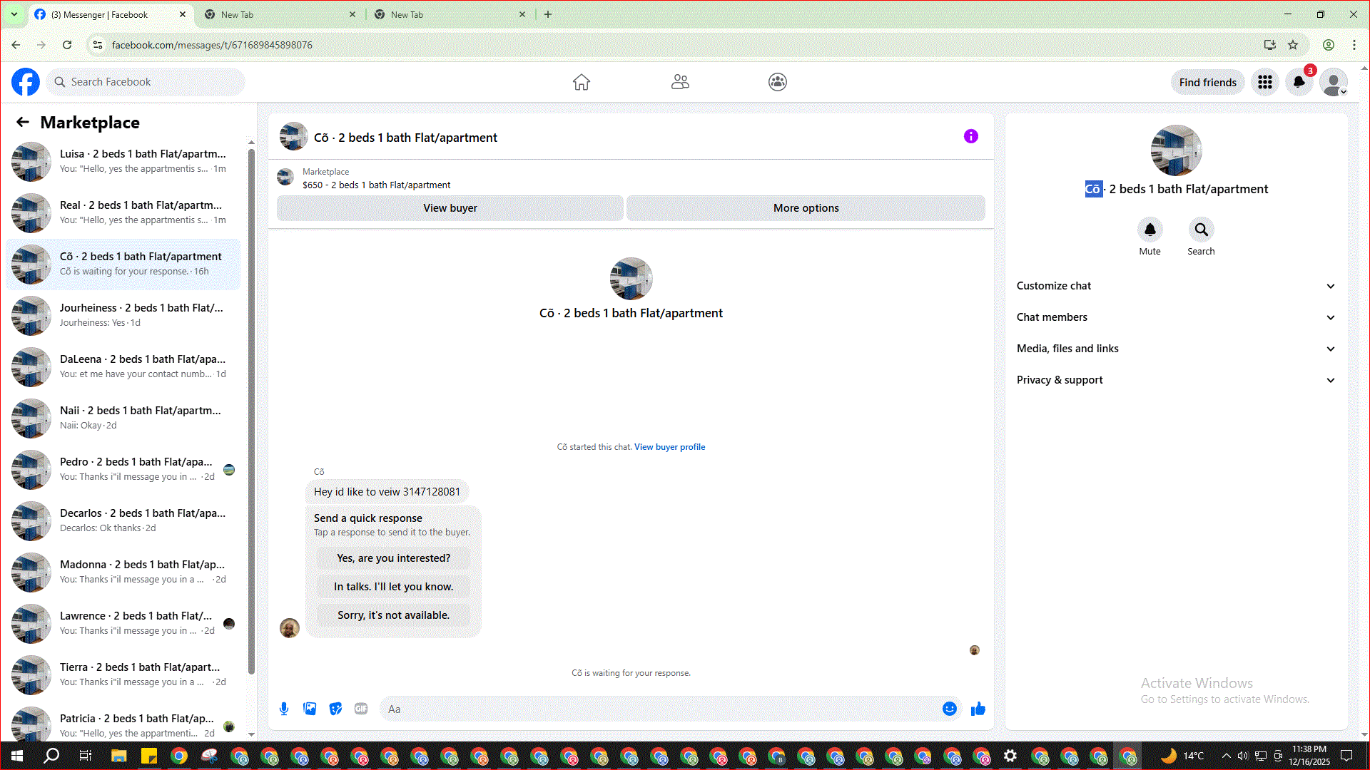This screenshot has width=1370, height=770.
Task: Open the Friends icon in top navigation
Action: pos(680,82)
